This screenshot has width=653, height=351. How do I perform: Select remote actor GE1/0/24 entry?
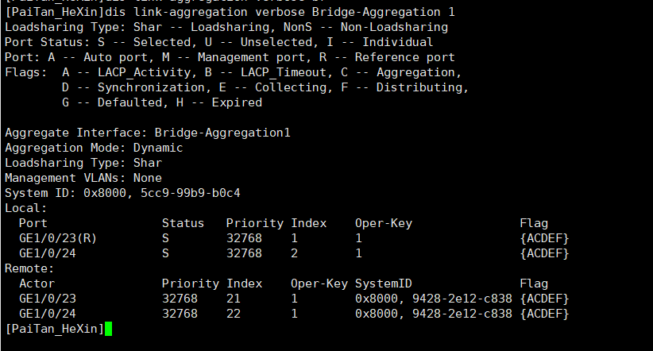pyautogui.click(x=48, y=314)
